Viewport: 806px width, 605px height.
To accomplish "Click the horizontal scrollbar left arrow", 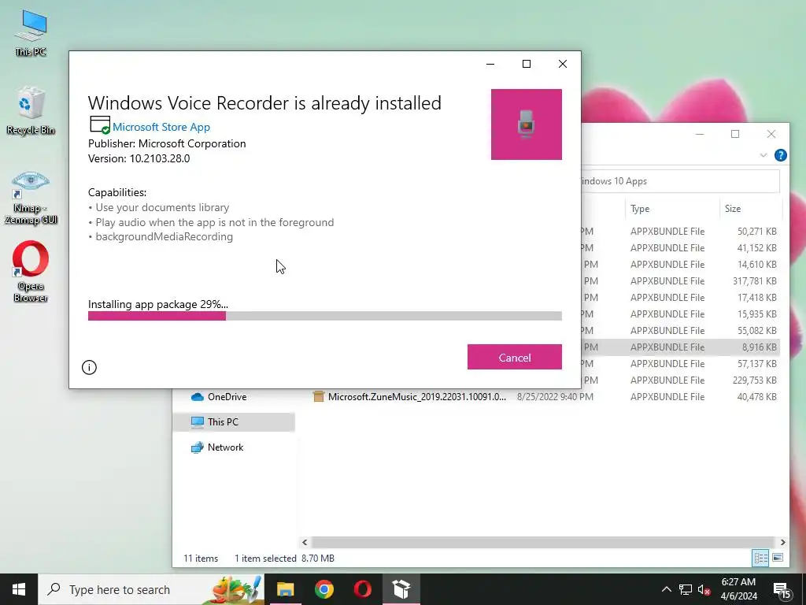I will click(x=305, y=542).
